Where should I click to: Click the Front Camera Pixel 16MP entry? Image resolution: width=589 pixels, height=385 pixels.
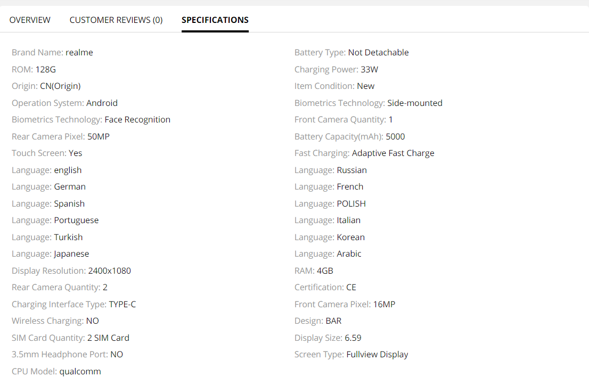pyautogui.click(x=345, y=304)
